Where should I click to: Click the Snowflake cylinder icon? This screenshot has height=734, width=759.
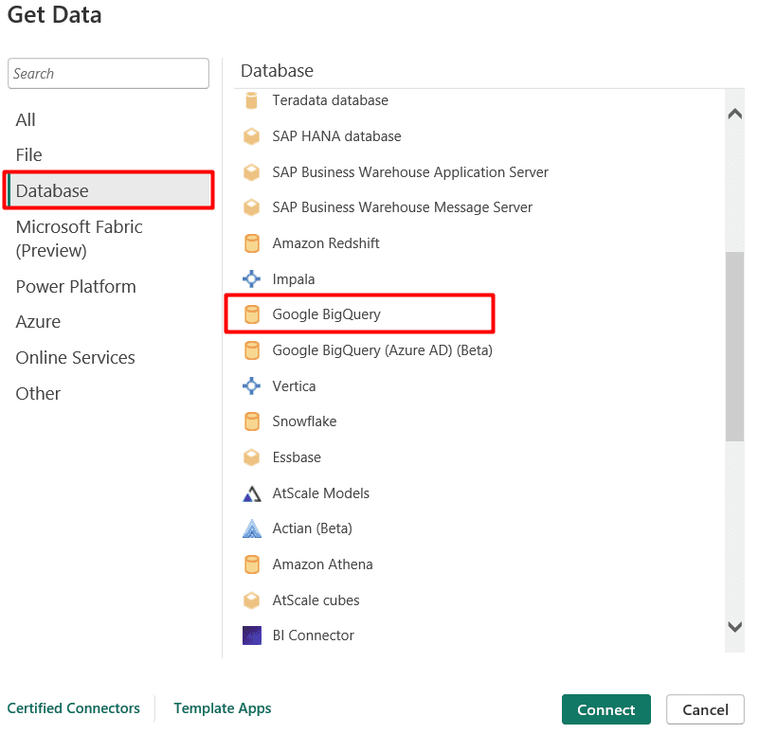252,421
